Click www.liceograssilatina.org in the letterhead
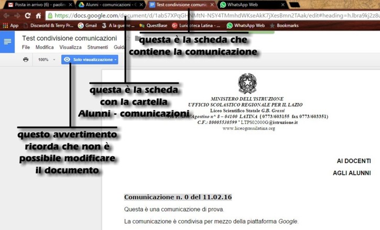This screenshot has height=230, width=380. [249, 128]
